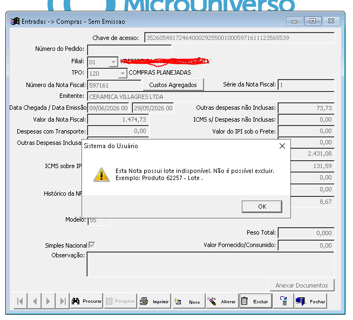The height and width of the screenshot is (320, 353).
Task: Click the Anexar Documentos button
Action: (302, 285)
